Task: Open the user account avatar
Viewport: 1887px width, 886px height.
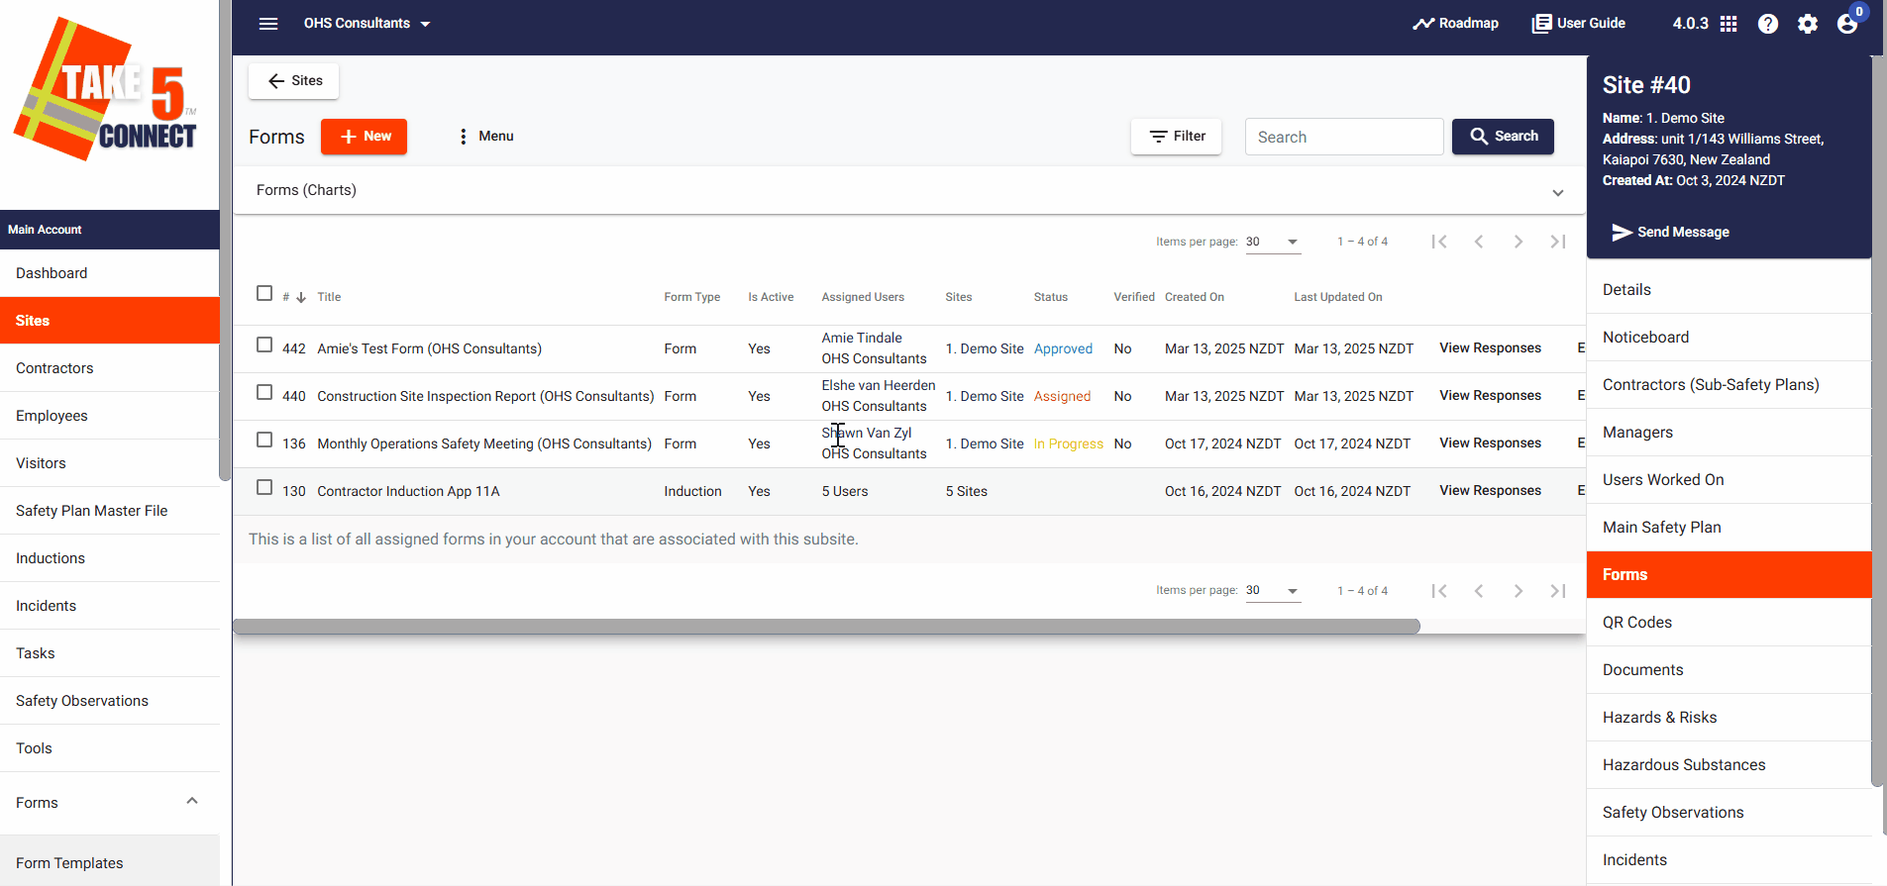Action: 1847,24
